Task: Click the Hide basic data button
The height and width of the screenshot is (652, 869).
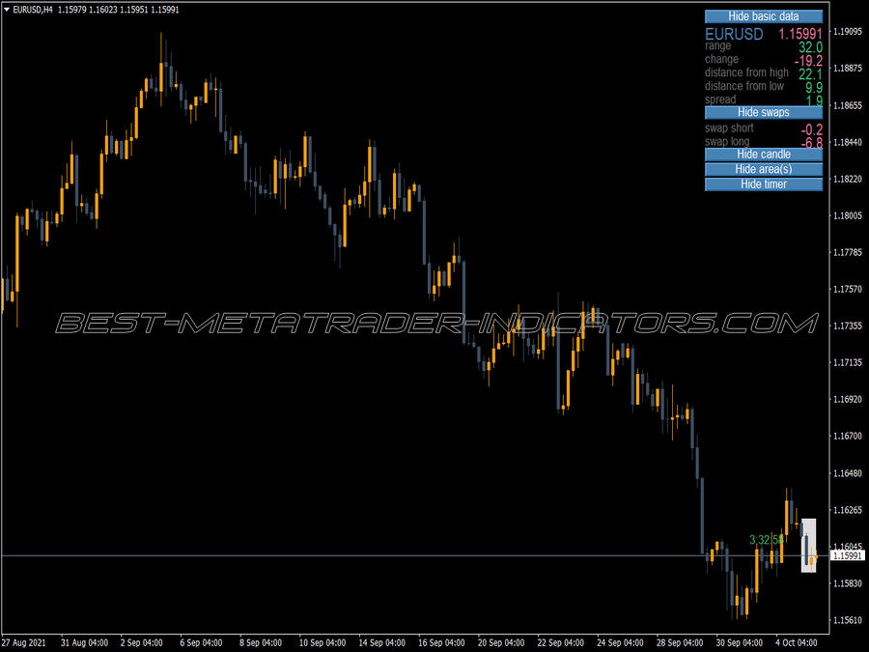Action: (x=763, y=16)
